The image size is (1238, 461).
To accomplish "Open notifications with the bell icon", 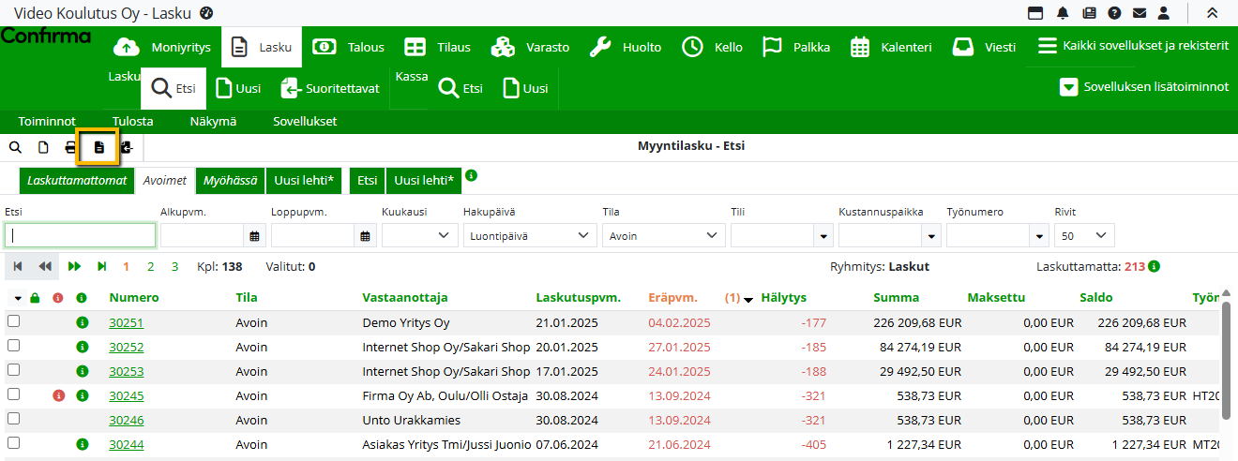I will 1063,13.
